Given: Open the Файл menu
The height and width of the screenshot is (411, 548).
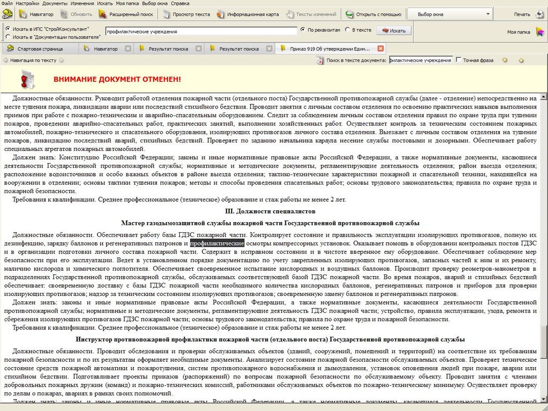Looking at the screenshot, I should click(7, 4).
